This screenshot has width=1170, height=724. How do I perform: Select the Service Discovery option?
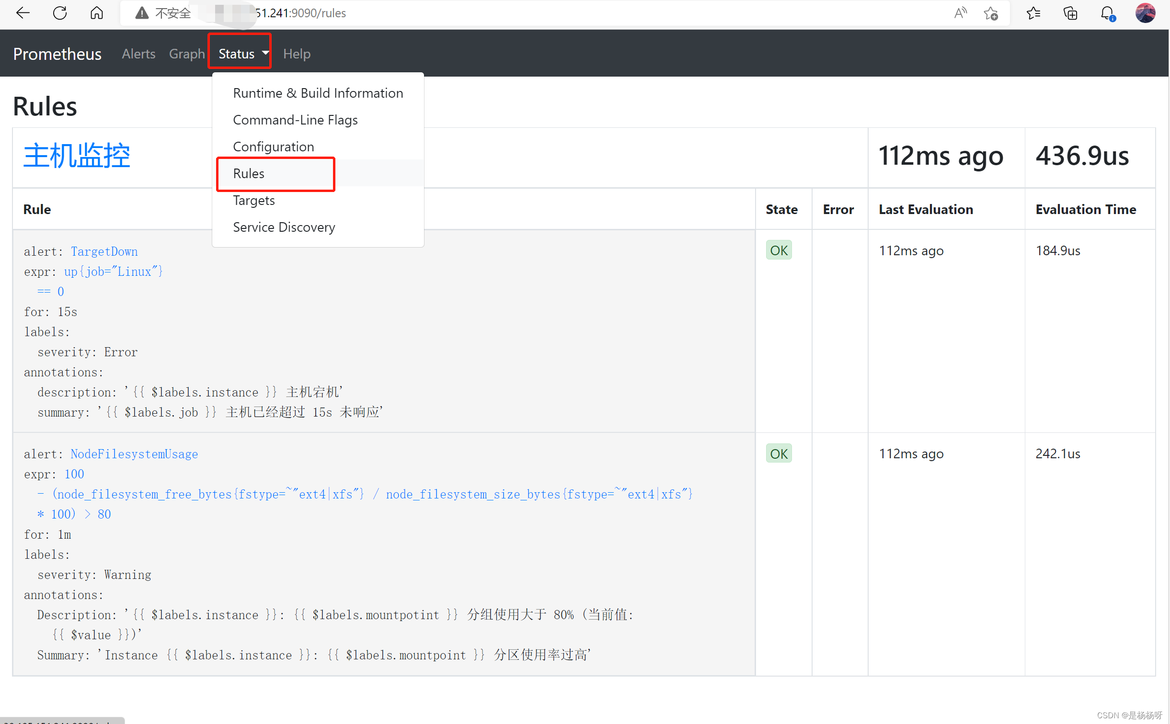click(x=284, y=226)
